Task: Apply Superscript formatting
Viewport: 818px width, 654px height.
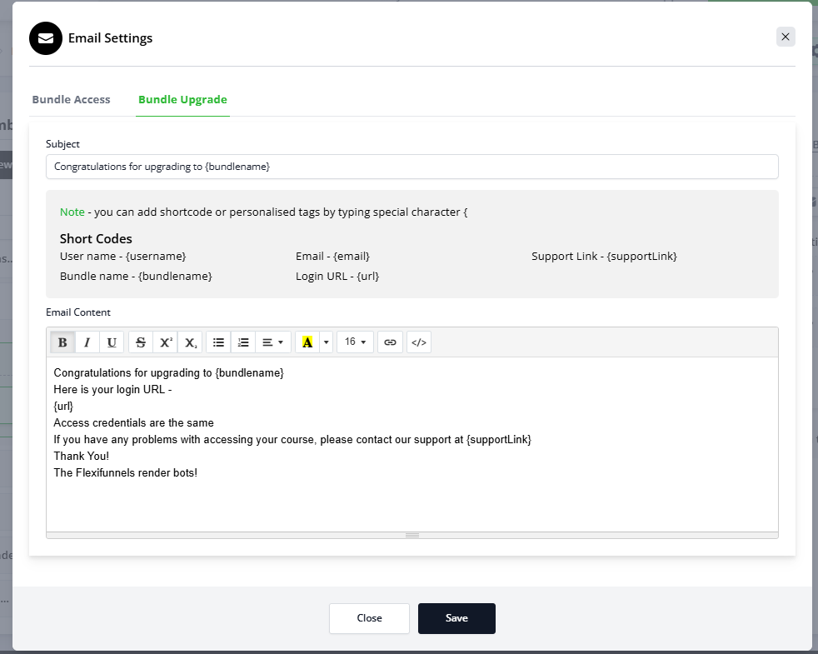Action: tap(166, 342)
